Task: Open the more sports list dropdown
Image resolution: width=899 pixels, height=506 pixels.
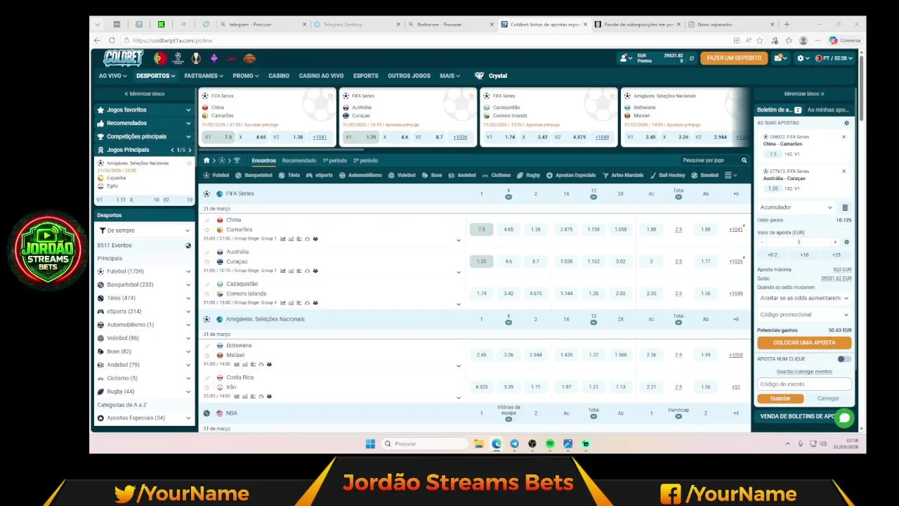Action: tap(730, 175)
